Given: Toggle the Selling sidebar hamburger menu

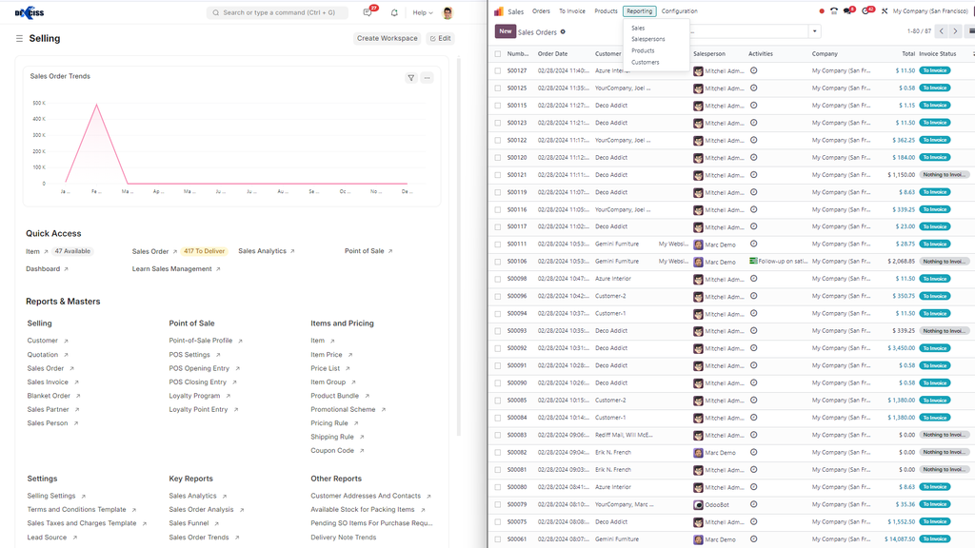Looking at the screenshot, I should 19,38.
